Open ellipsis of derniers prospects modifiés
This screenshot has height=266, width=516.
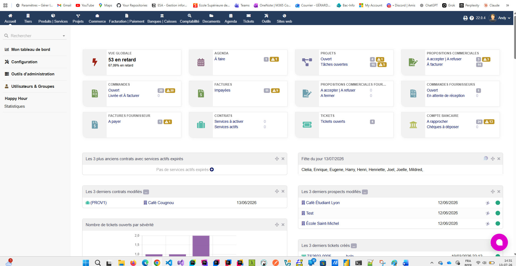(365, 192)
